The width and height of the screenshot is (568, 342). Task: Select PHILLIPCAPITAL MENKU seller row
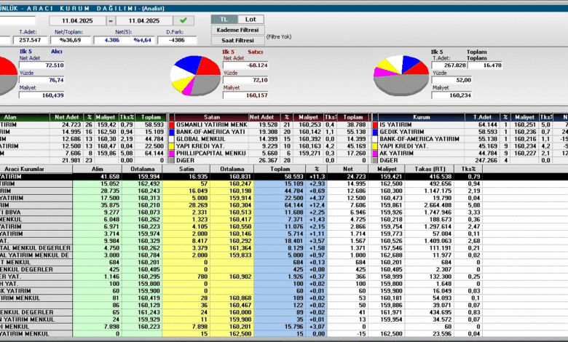pos(269,154)
